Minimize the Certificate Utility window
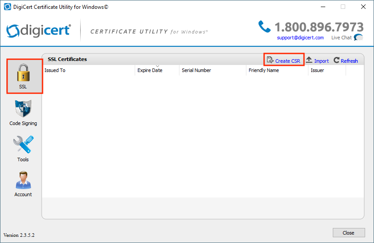The height and width of the screenshot is (243, 374). pos(322,7)
